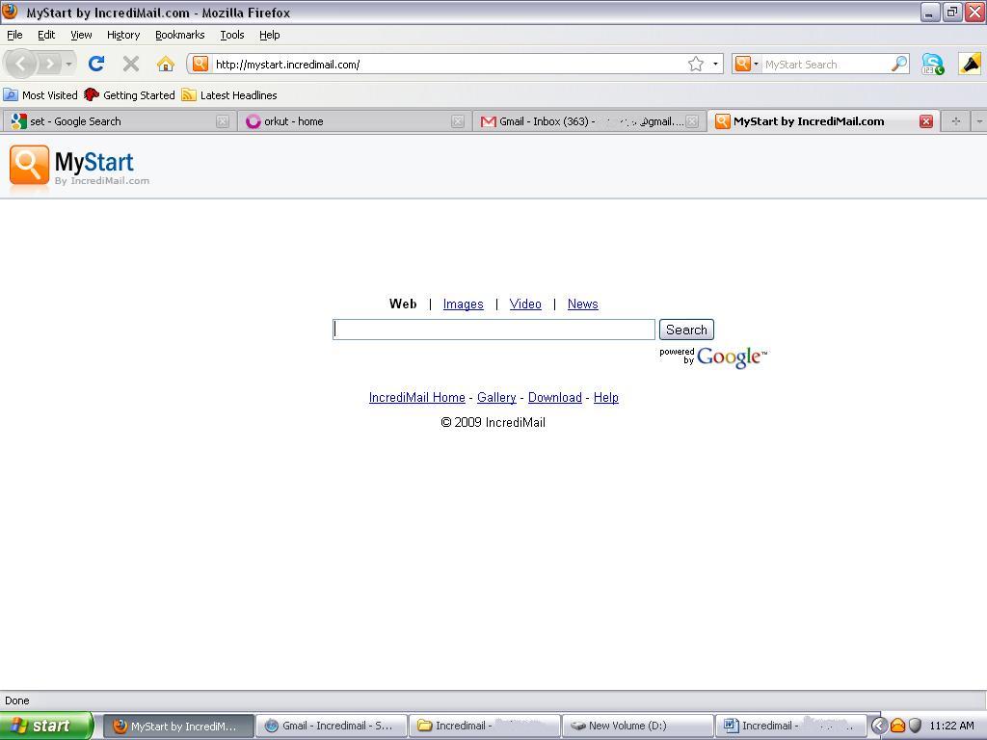Click the IncrediMail envelope tray icon
Screen dimensions: 987x740
click(x=897, y=726)
